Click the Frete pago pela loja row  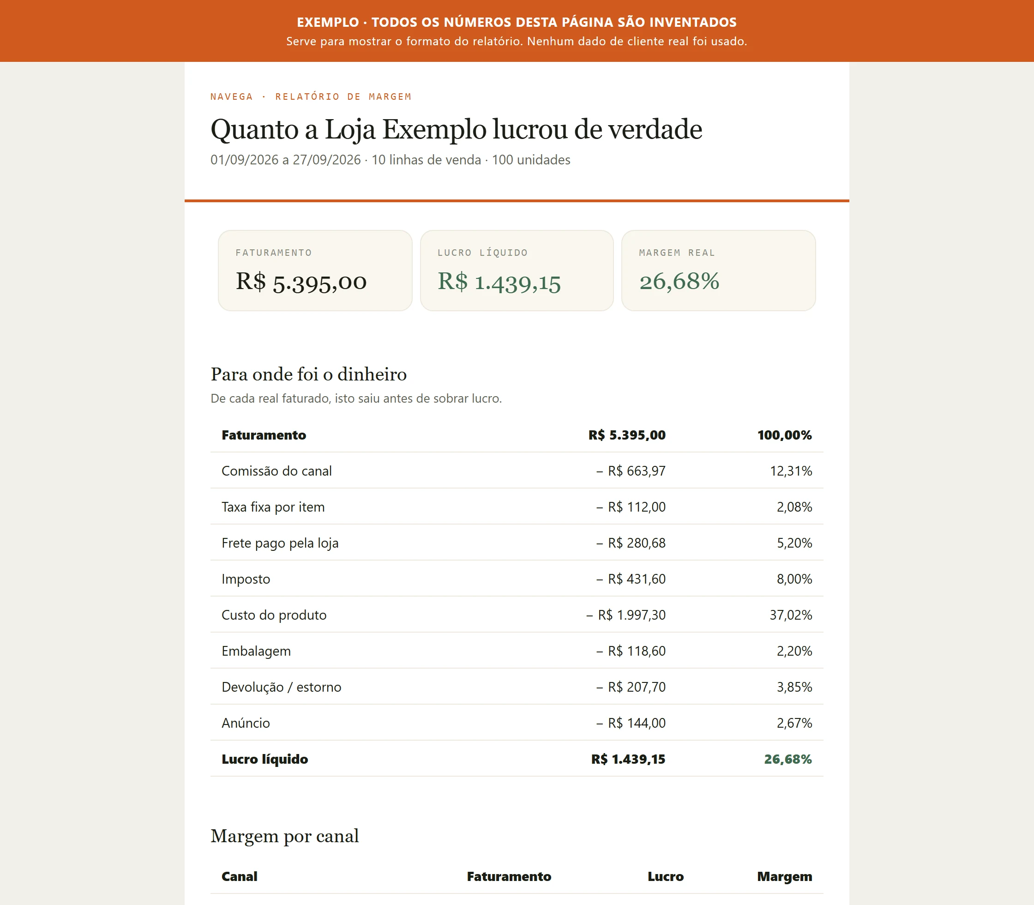[x=517, y=543]
